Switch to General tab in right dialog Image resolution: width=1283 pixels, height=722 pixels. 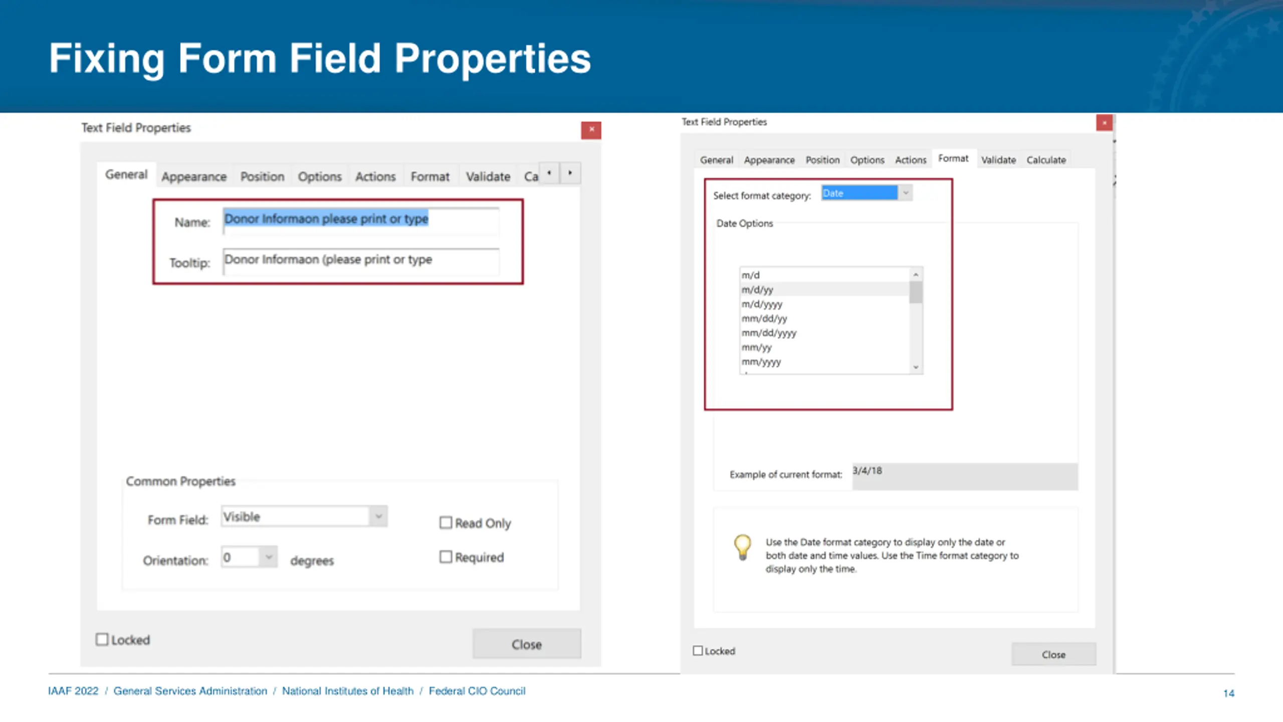[716, 160]
